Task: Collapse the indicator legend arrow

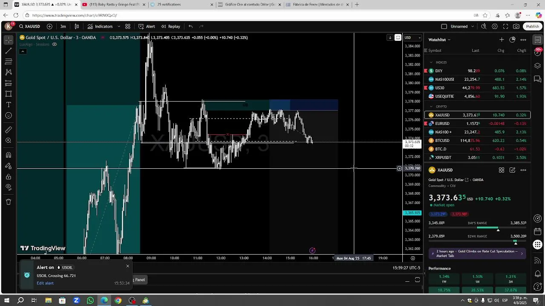Action: tap(23, 51)
